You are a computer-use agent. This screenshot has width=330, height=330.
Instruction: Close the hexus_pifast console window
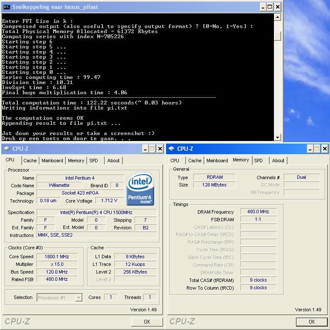pos(278,7)
